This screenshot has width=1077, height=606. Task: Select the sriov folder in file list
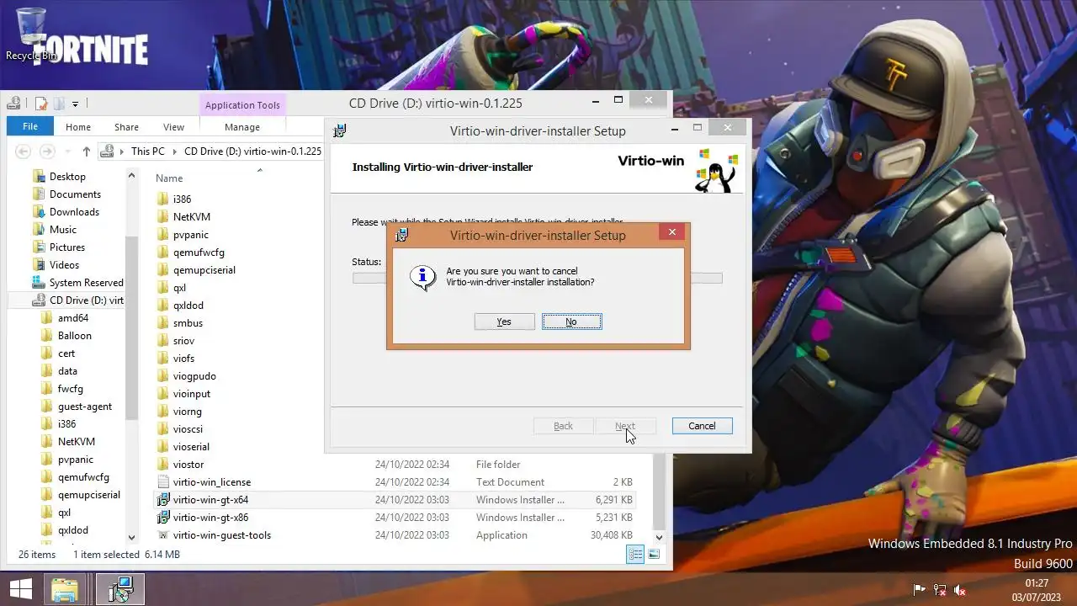(183, 341)
